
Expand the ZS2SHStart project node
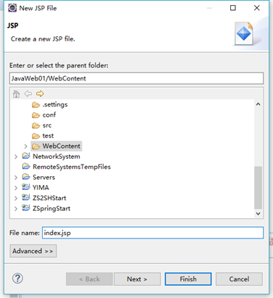pos(16,198)
